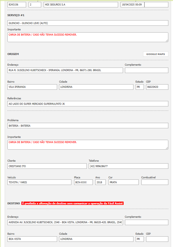
Task: Click the Problema field BATERIA - BATERIA
Action: 88,126
